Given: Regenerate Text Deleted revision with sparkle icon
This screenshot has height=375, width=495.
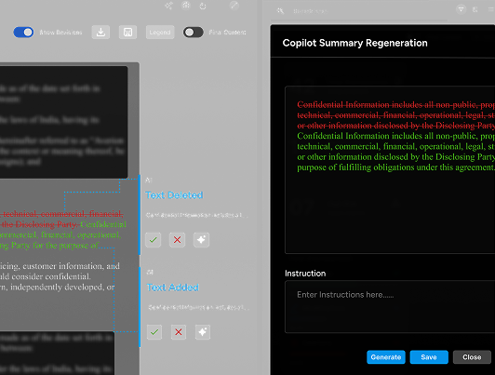Looking at the screenshot, I should pos(201,240).
